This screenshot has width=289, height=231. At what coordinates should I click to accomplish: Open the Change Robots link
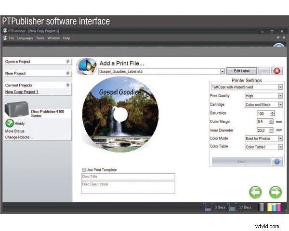click(19, 137)
